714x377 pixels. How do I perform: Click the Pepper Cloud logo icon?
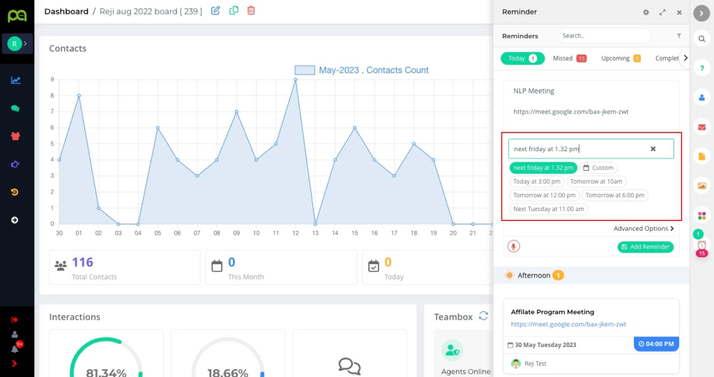pyautogui.click(x=17, y=15)
